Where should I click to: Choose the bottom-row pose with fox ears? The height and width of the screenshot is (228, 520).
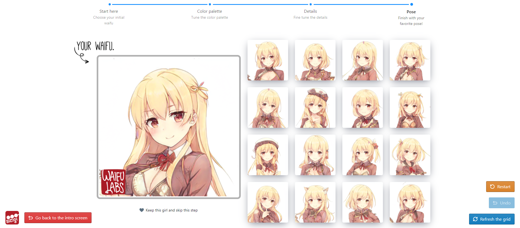click(315, 202)
